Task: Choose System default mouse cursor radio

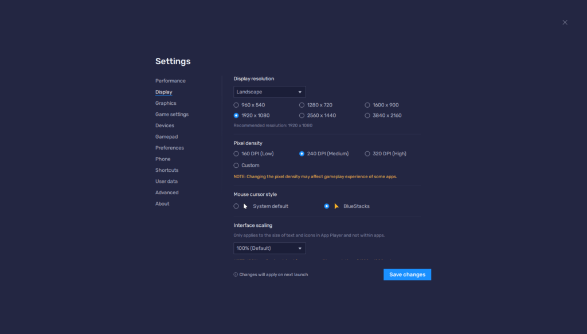Action: coord(236,206)
